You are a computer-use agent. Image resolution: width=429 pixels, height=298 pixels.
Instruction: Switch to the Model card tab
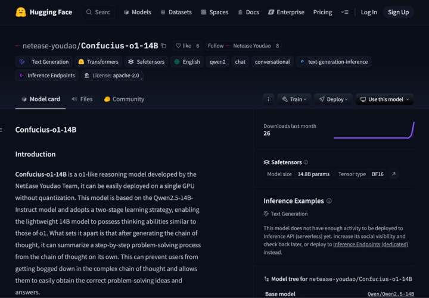pyautogui.click(x=41, y=99)
